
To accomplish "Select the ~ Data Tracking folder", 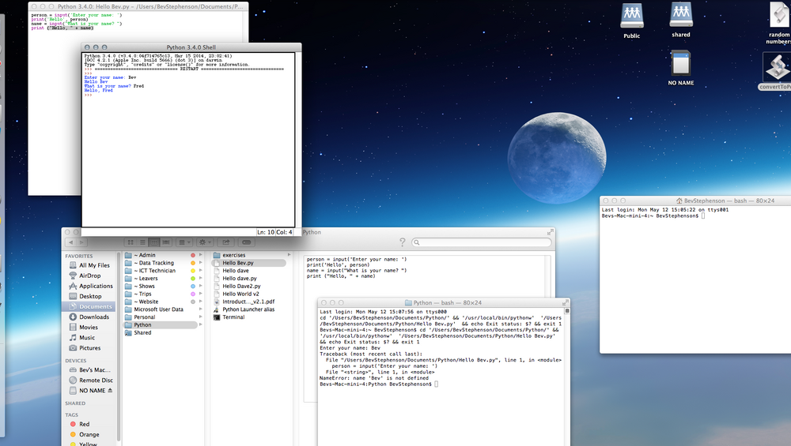I will point(161,263).
